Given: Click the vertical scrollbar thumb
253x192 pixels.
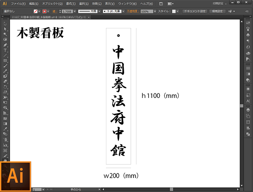Looking at the screenshot, I should 242,106.
